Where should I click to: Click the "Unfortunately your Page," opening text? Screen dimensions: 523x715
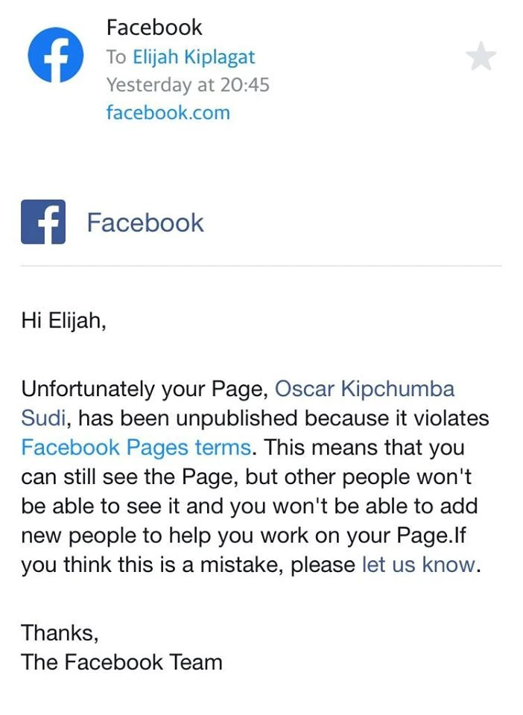145,390
